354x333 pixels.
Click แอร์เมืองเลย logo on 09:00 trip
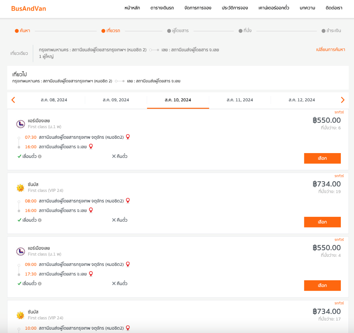coord(20,251)
